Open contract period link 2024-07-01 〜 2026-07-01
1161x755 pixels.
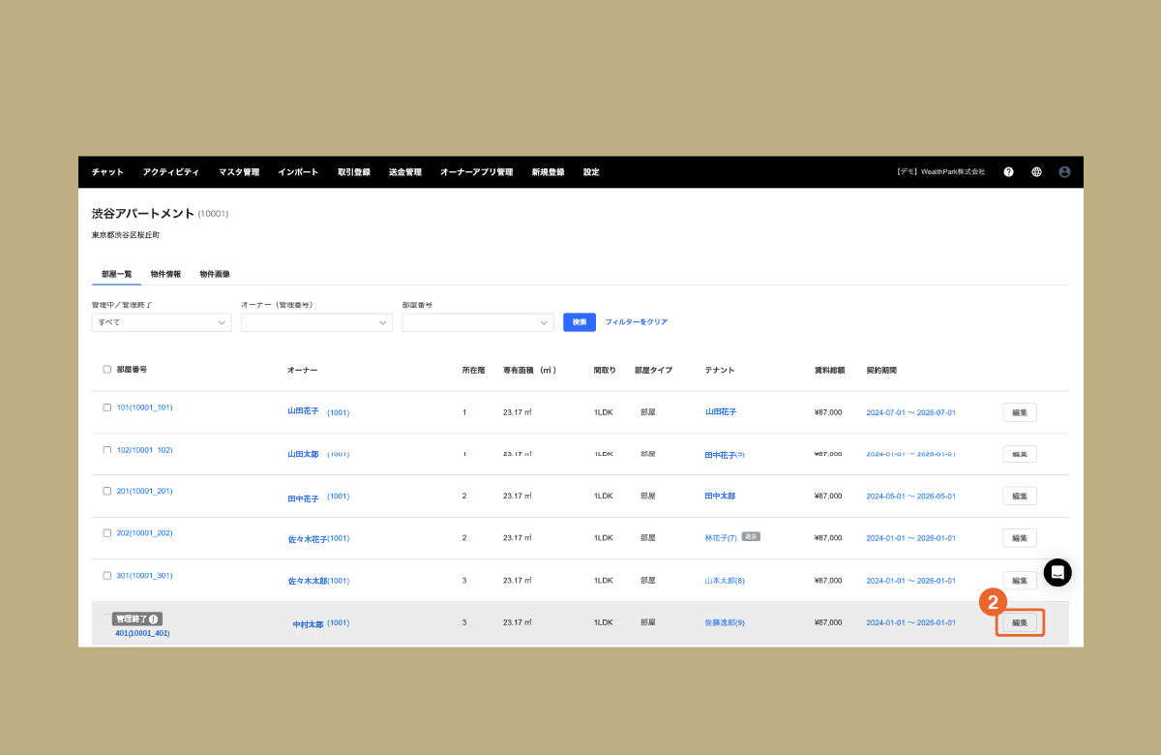[x=910, y=412]
